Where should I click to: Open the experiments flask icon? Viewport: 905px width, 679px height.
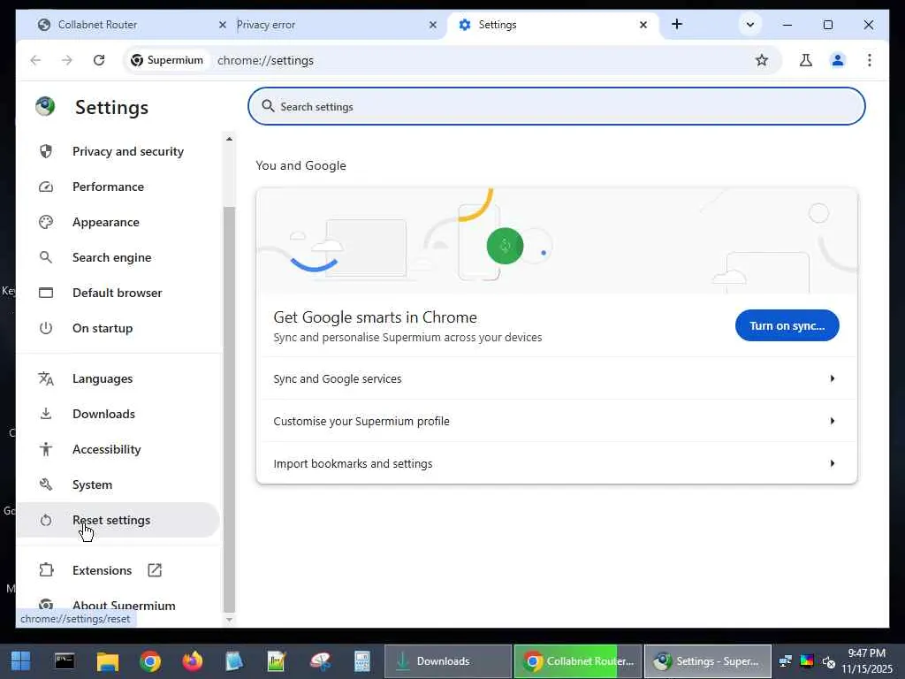click(806, 60)
